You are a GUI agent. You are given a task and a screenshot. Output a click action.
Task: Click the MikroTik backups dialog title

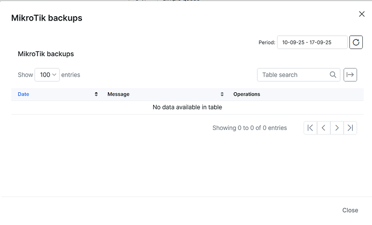point(47,18)
